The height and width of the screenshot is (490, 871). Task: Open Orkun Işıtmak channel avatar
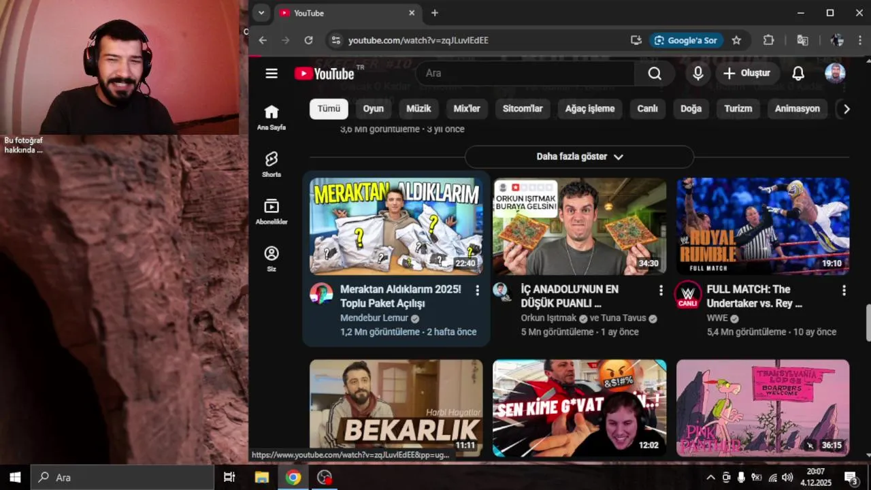tap(502, 291)
